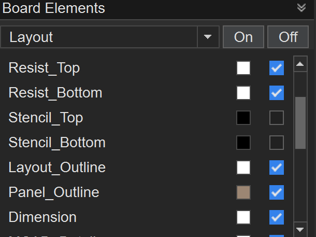Toggle the Panel_Outline checkbox

coord(277,192)
